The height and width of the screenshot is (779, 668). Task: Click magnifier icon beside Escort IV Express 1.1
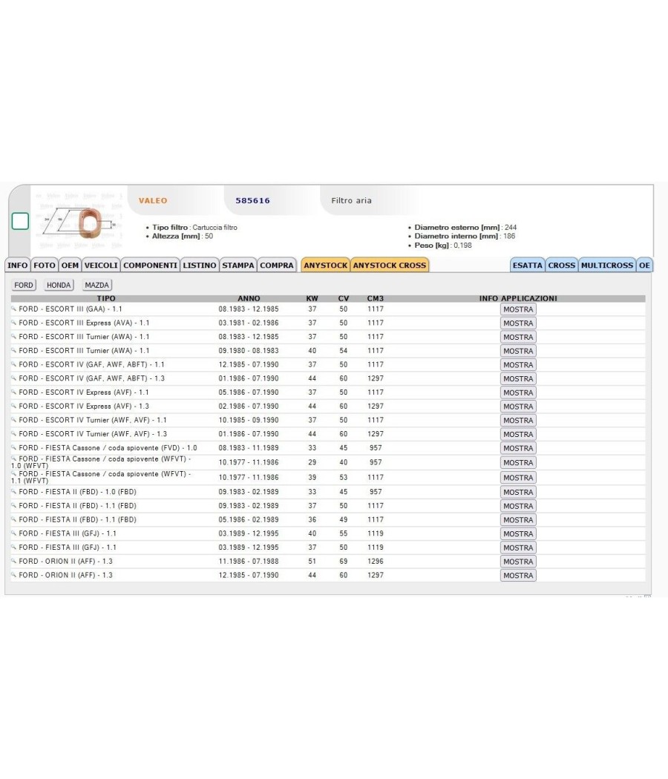click(x=14, y=392)
